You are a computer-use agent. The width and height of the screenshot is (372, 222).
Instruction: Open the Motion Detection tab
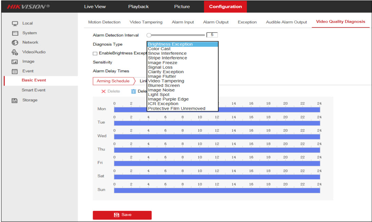[104, 22]
